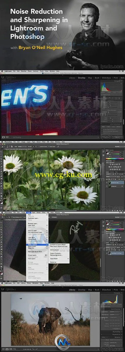This screenshot has height=352, width=125.
Task: Click Auto Tone button in Quick Develop
Action: point(113,317)
